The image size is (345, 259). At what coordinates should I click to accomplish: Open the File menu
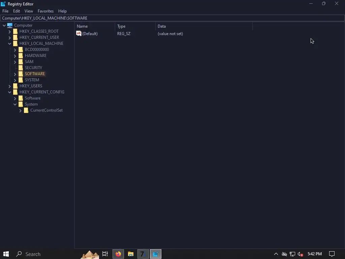5,11
